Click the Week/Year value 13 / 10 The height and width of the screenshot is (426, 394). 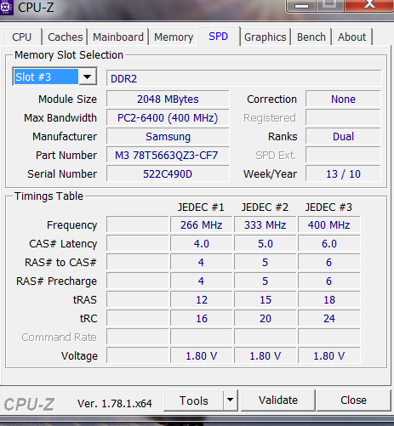(343, 174)
